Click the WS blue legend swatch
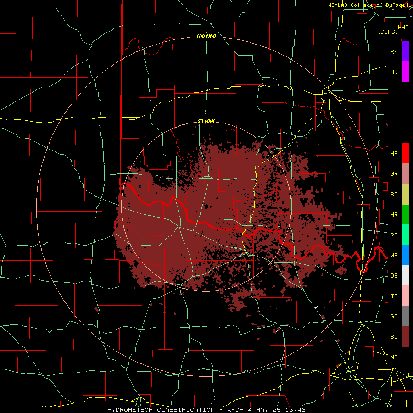 405,255
